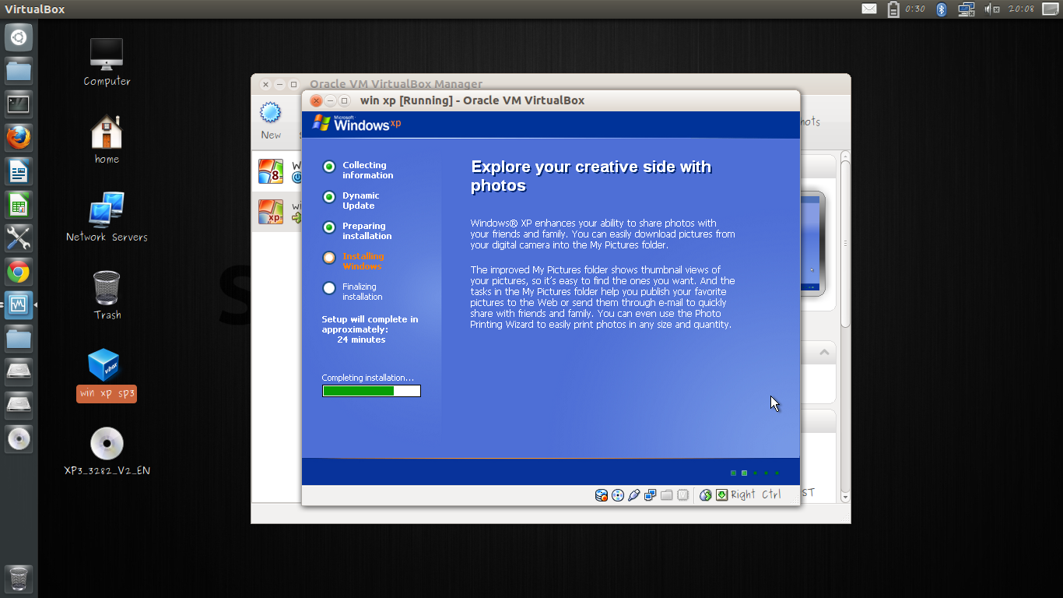Image resolution: width=1063 pixels, height=598 pixels.
Task: Click the Oracle VM VirtualBox Manager title bar
Action: (550, 82)
